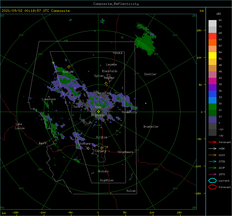The height and width of the screenshot is (216, 232).
Task: Click the Limestone label
Action: pyautogui.click(x=49, y=99)
